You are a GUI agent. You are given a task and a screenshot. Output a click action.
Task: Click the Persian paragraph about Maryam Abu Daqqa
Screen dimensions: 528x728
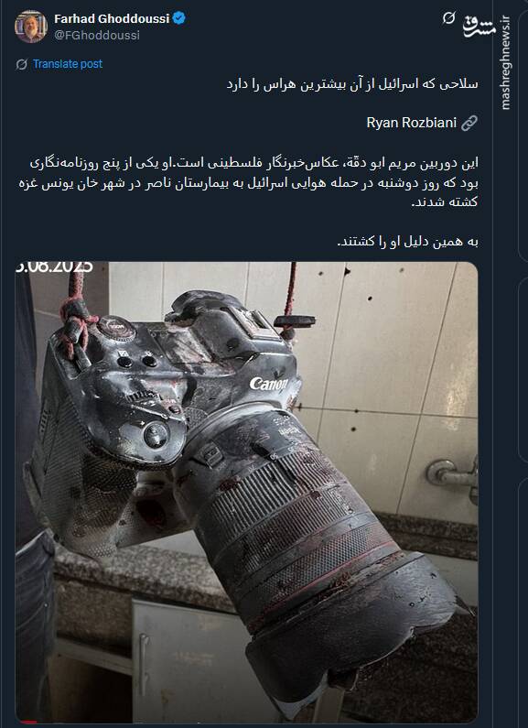[249, 182]
